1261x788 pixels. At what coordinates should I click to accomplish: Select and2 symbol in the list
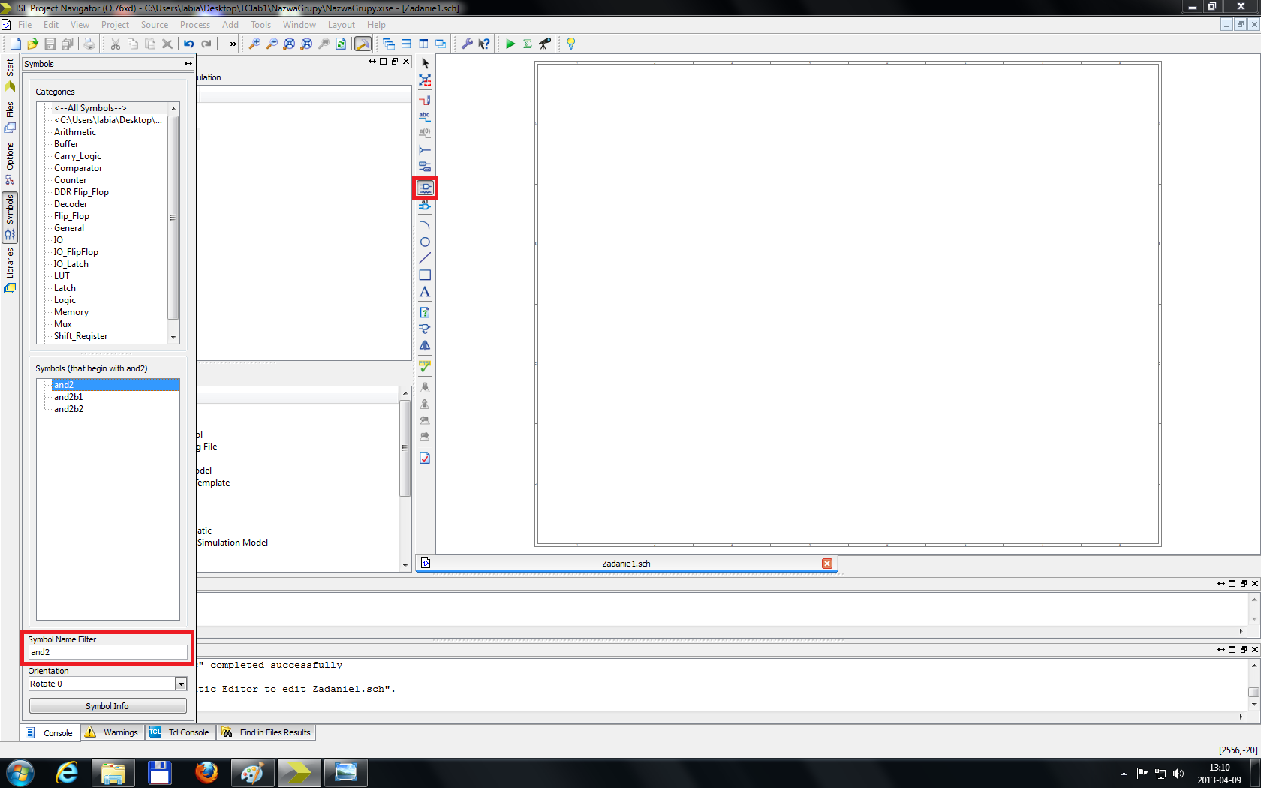click(116, 385)
